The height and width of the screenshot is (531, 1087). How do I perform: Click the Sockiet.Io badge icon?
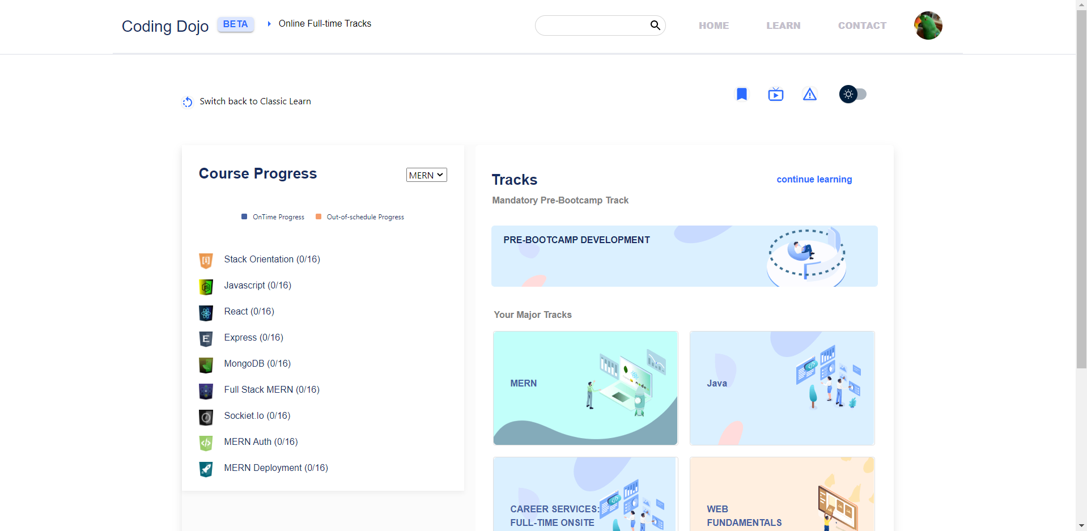pos(206,417)
